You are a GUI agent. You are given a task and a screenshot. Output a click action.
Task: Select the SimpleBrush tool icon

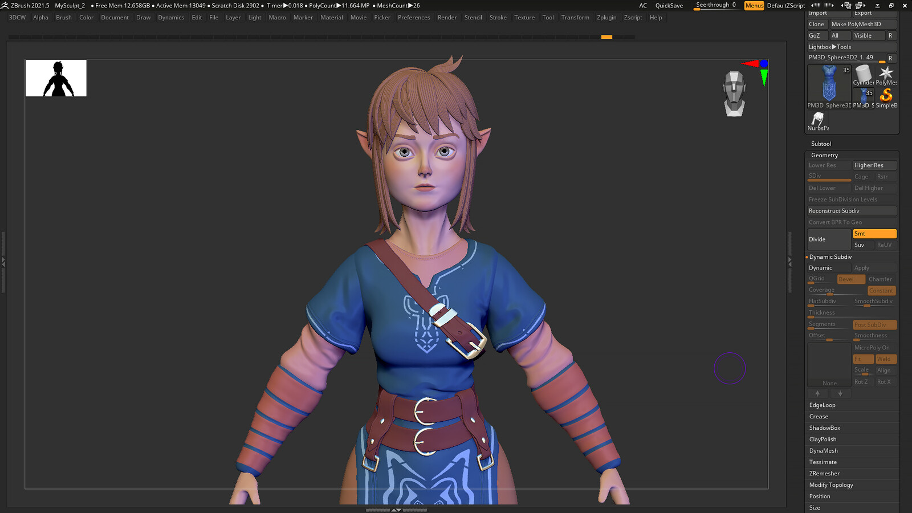click(886, 97)
